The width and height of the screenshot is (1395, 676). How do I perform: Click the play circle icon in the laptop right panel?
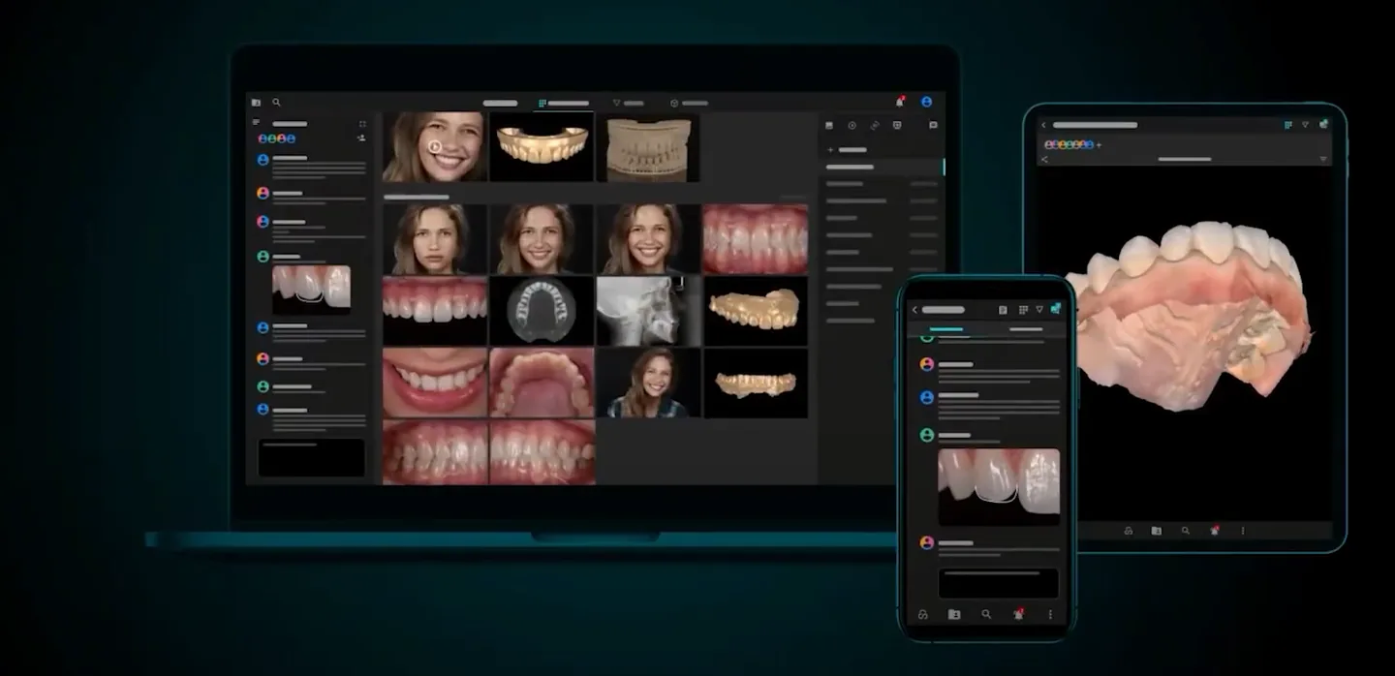click(x=852, y=125)
